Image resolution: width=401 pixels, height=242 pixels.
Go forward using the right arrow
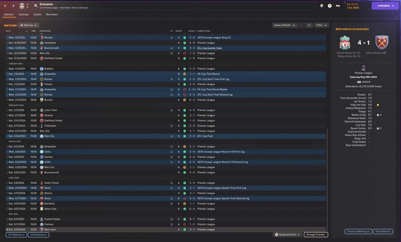13,6
